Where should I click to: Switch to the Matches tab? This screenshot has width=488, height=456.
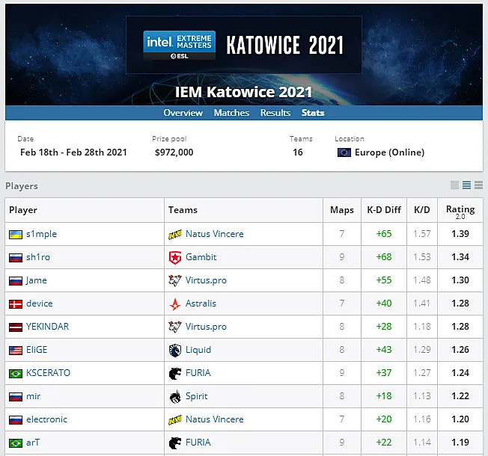(x=231, y=113)
